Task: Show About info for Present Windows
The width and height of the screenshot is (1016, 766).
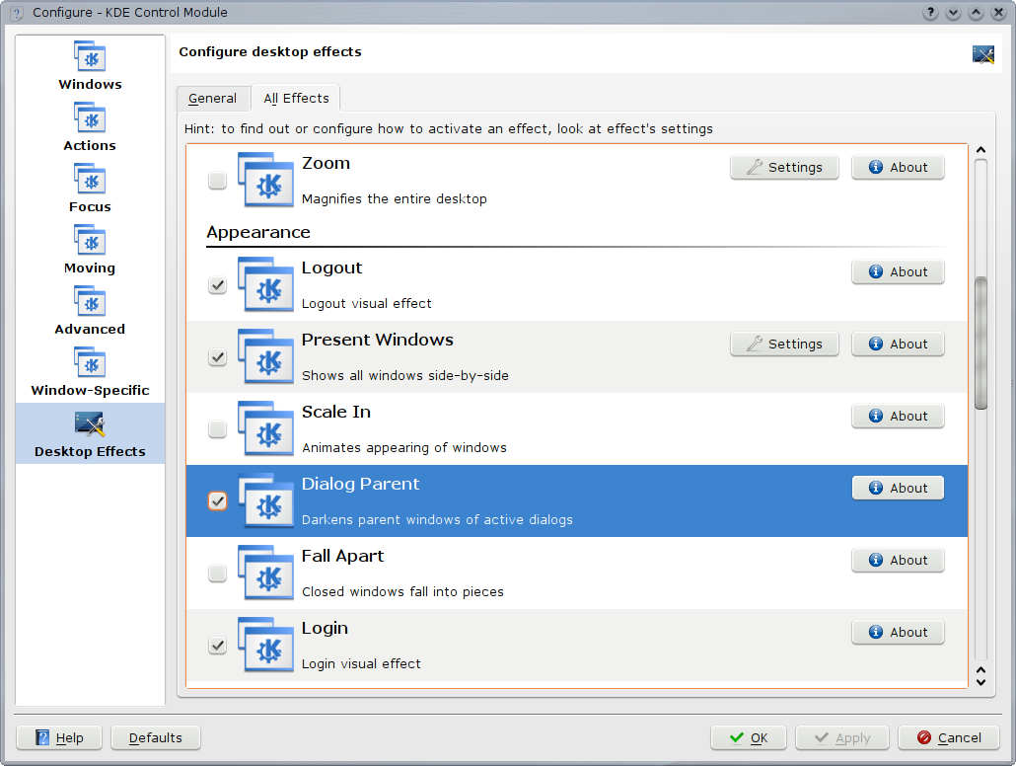Action: pos(898,345)
